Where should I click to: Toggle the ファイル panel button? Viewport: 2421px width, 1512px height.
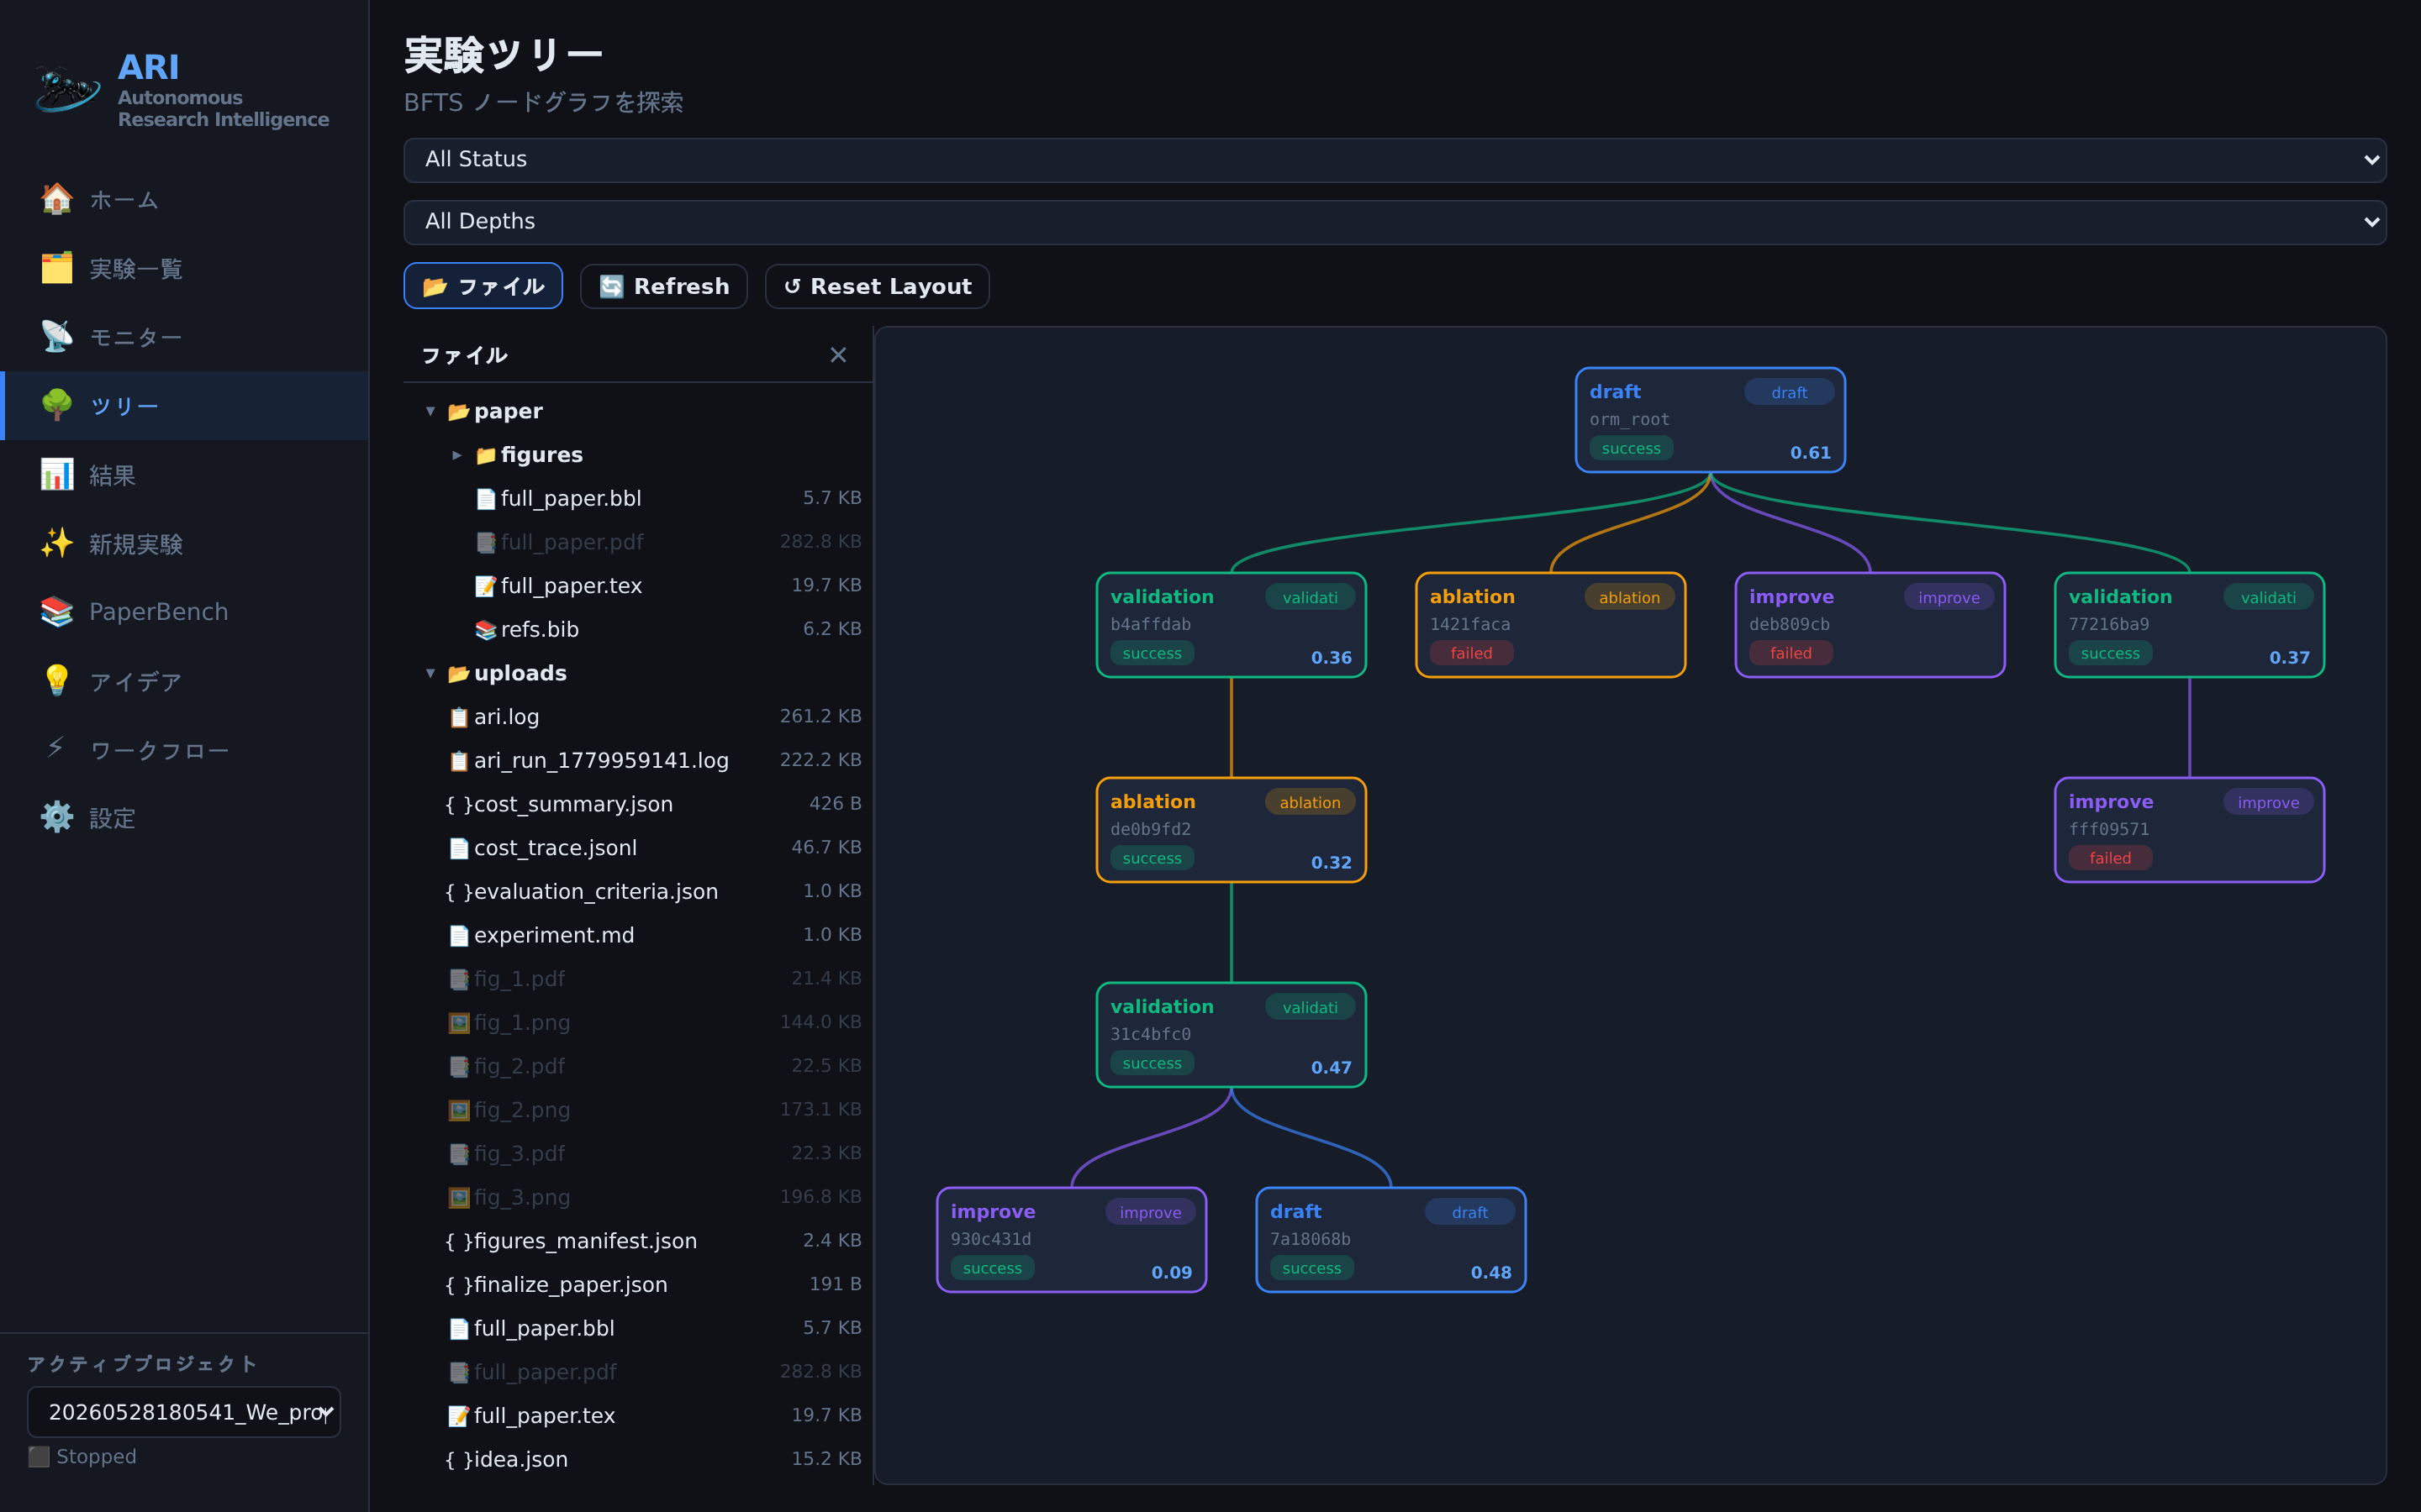tap(483, 287)
